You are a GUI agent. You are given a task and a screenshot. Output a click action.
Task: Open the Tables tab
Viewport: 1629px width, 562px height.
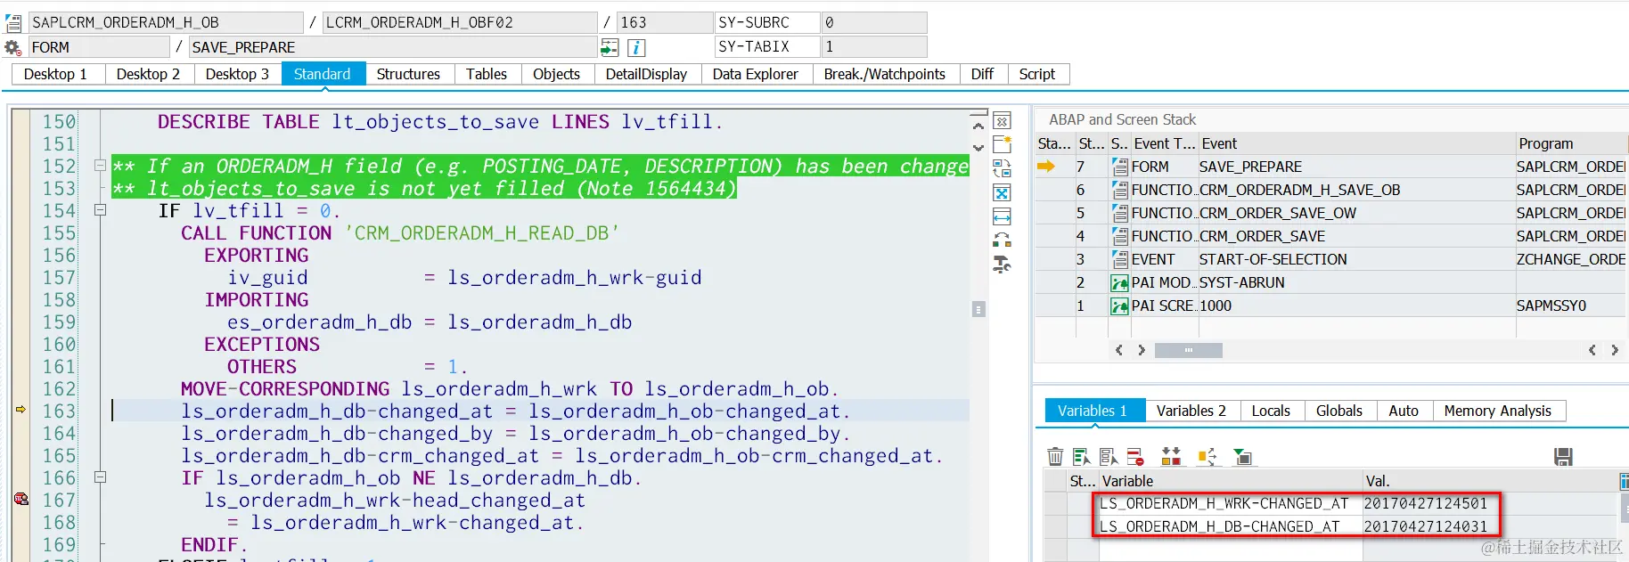point(487,74)
